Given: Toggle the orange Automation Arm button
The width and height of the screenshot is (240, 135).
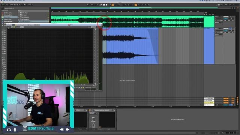Looking at the screenshot, I should [112, 5].
